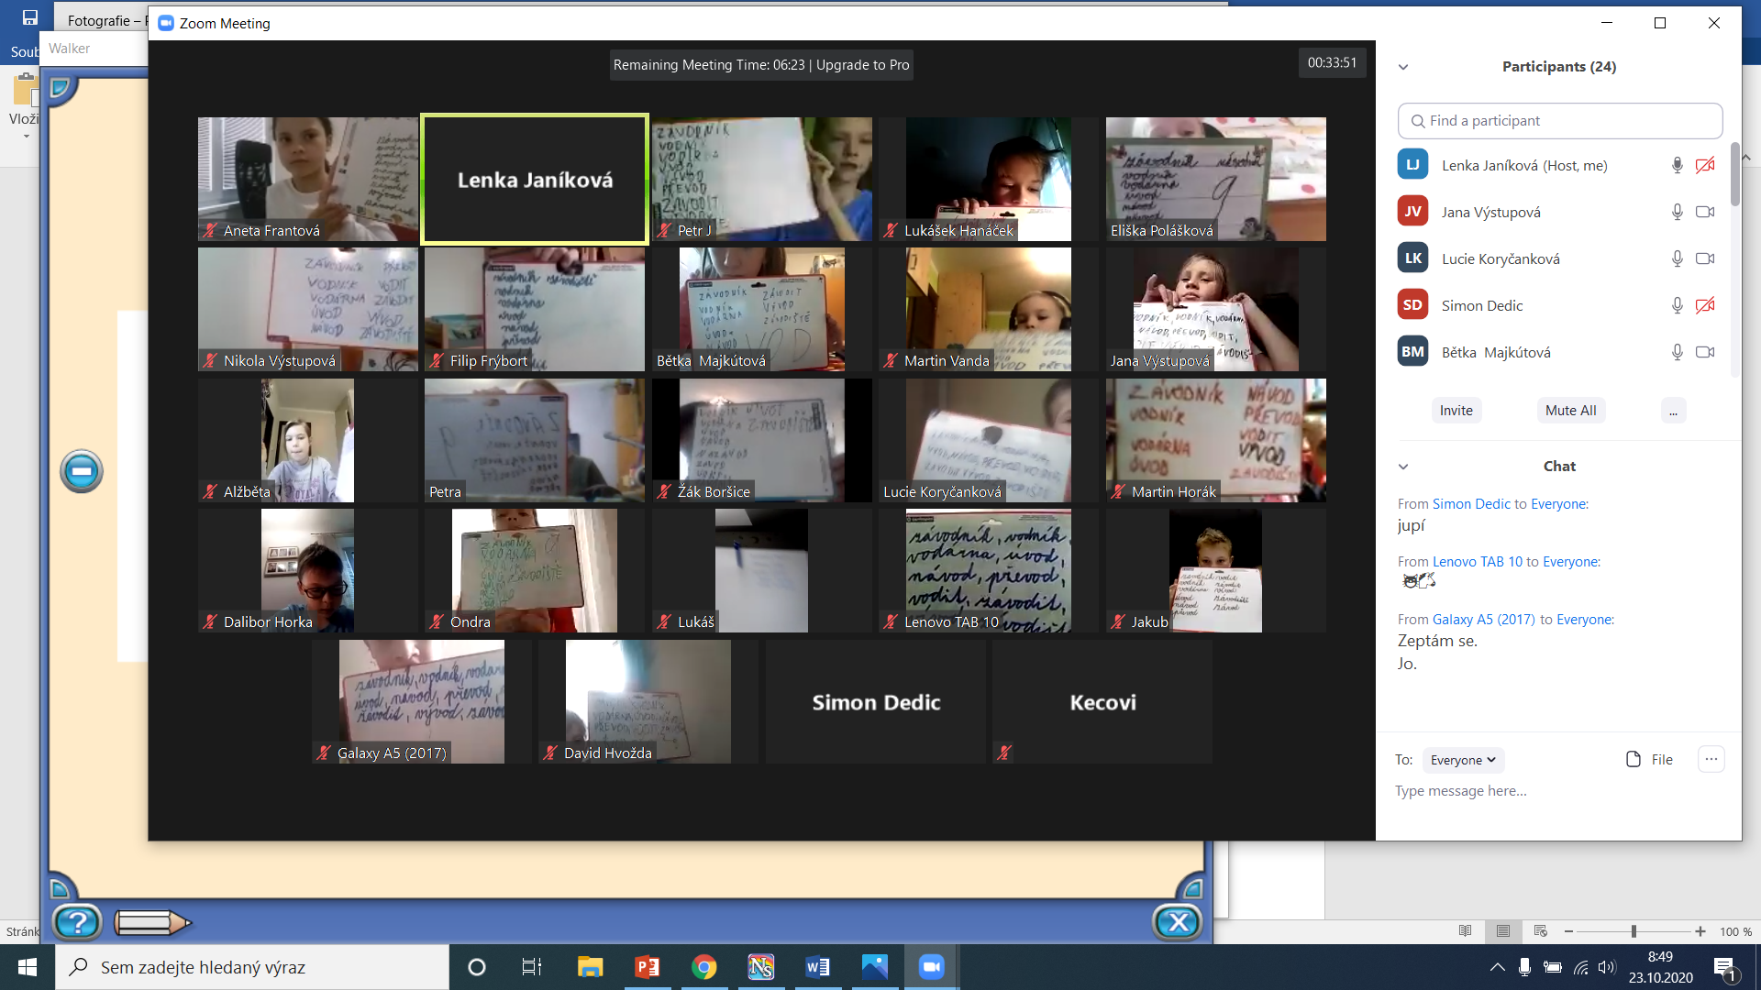This screenshot has height=990, width=1761.
Task: Open Windows Start menu
Action: tap(28, 967)
